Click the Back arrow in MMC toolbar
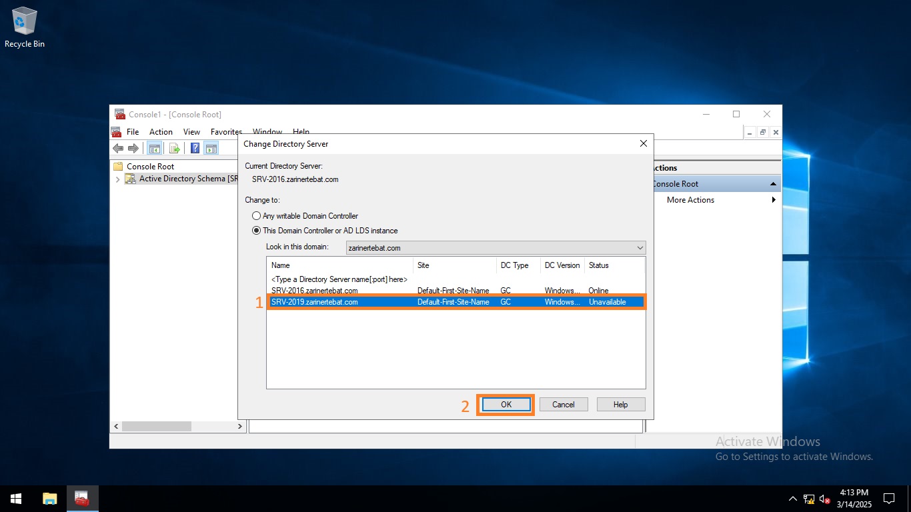Screen dimensions: 911x512 (x=118, y=148)
